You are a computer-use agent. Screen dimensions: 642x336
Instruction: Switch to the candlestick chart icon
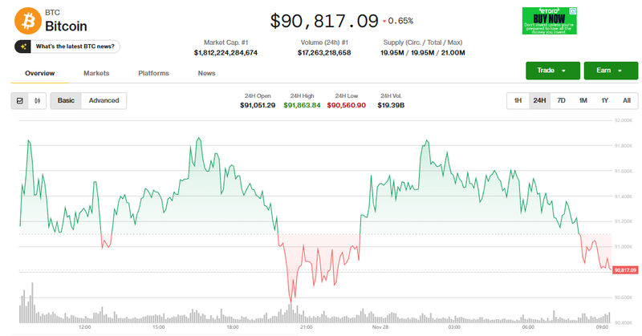(x=37, y=101)
